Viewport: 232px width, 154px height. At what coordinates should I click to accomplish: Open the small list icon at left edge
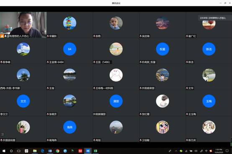2,134
